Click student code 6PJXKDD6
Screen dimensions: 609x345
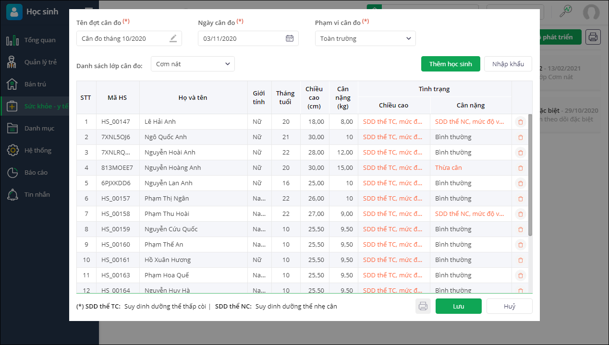pyautogui.click(x=116, y=183)
